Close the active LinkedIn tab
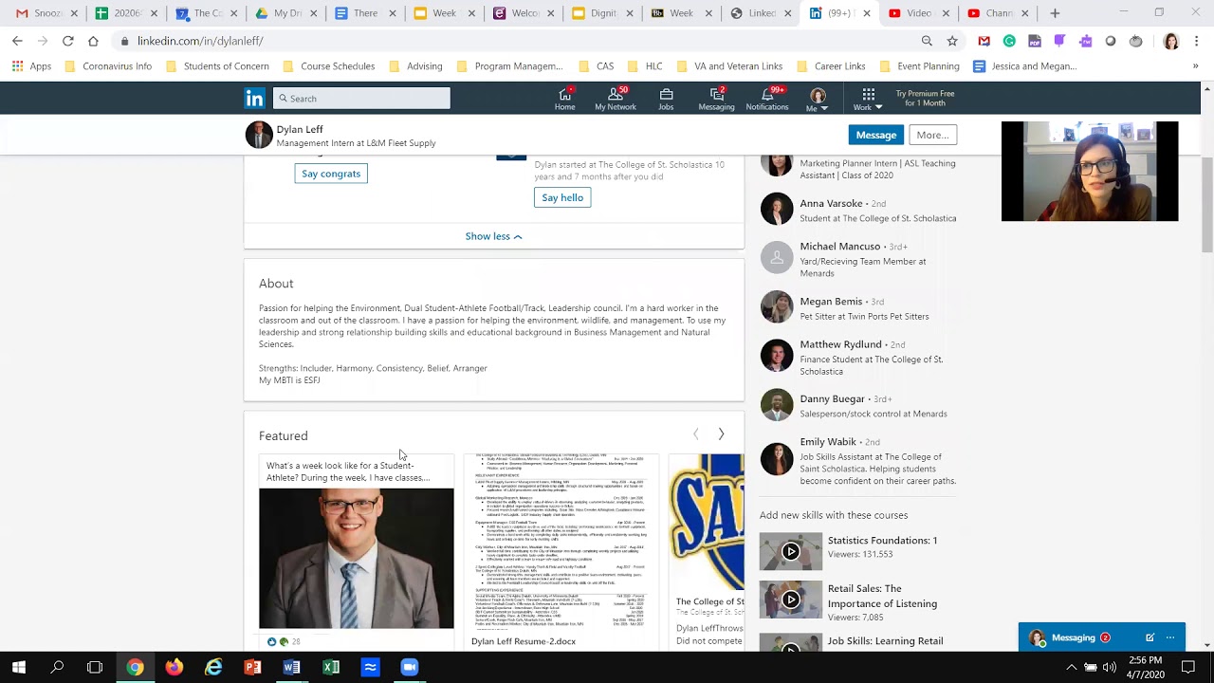 tap(866, 13)
